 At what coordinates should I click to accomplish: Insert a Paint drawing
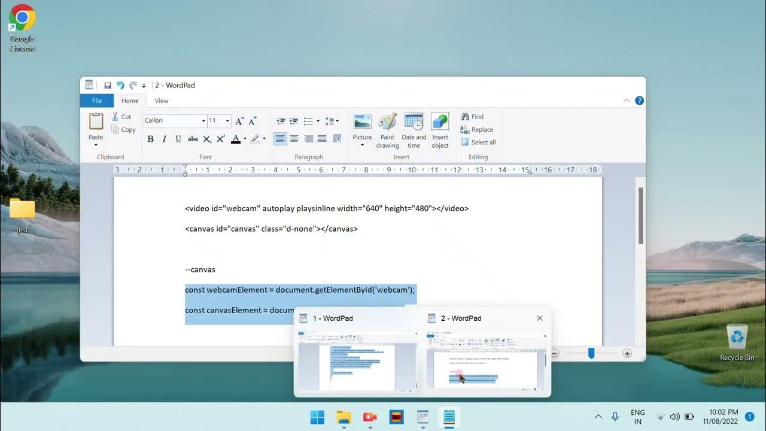[x=387, y=130]
